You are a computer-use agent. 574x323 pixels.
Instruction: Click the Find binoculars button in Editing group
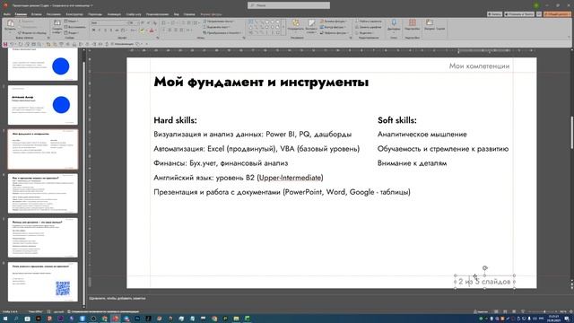point(369,22)
